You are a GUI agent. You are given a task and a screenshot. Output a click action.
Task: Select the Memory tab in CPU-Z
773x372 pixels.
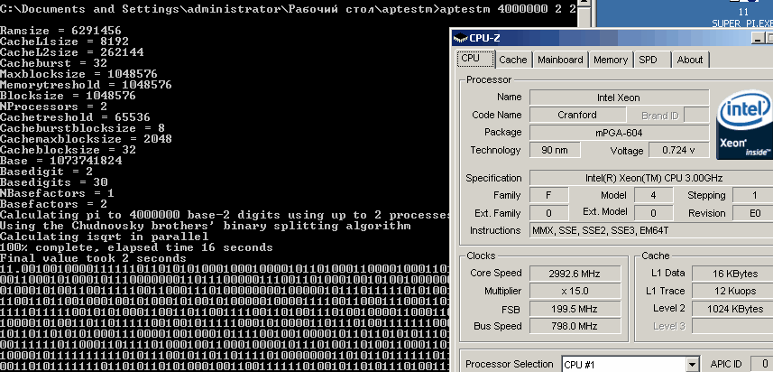611,60
